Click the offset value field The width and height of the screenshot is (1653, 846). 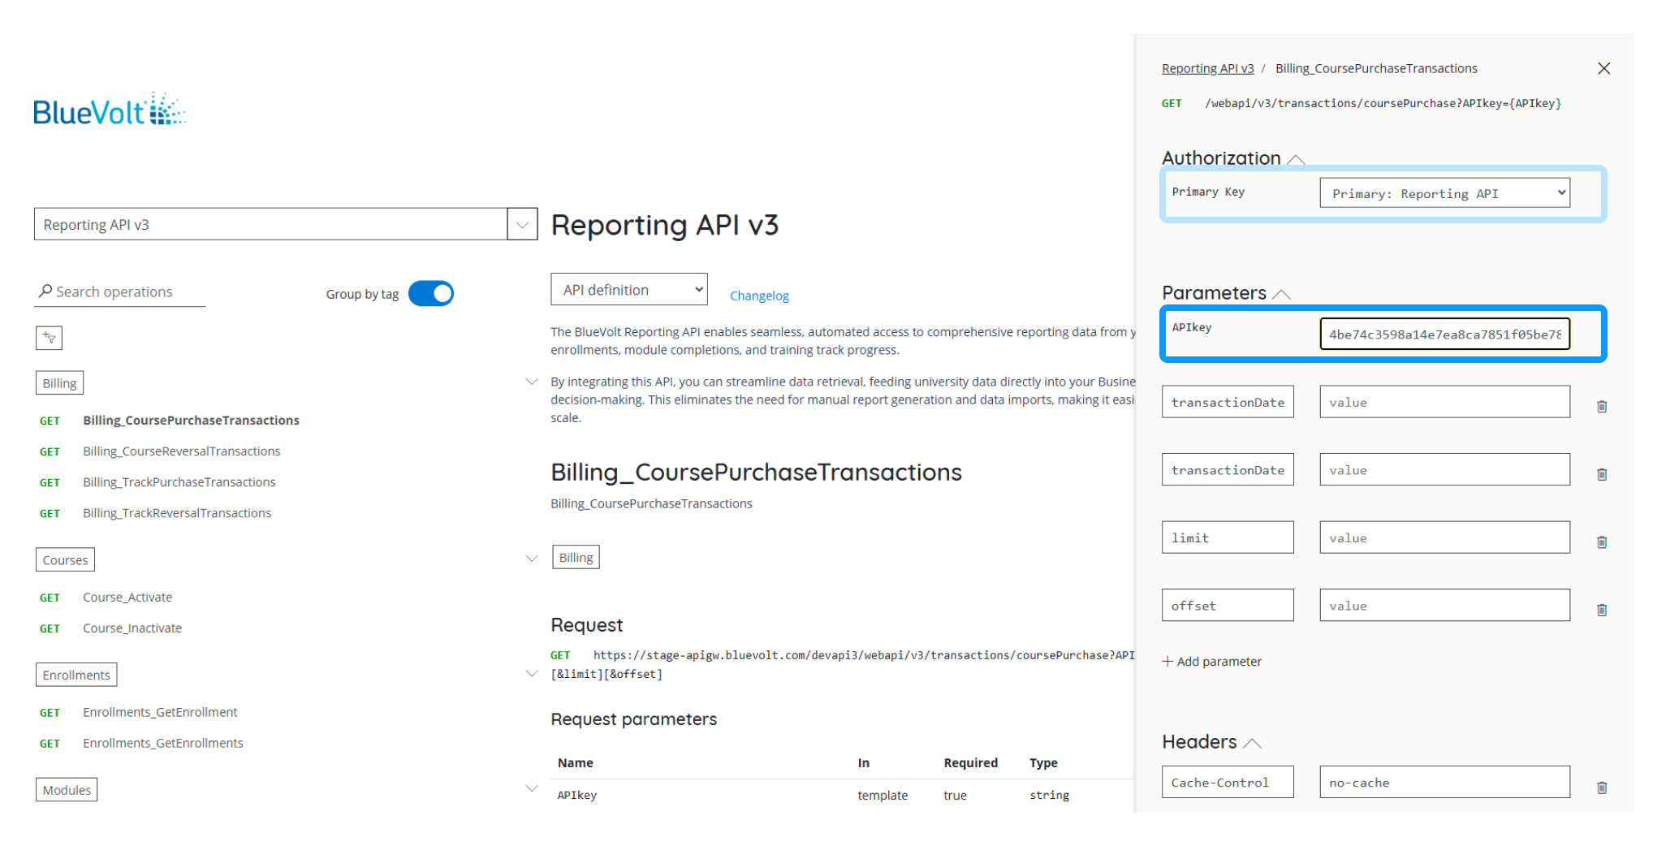pos(1444,606)
